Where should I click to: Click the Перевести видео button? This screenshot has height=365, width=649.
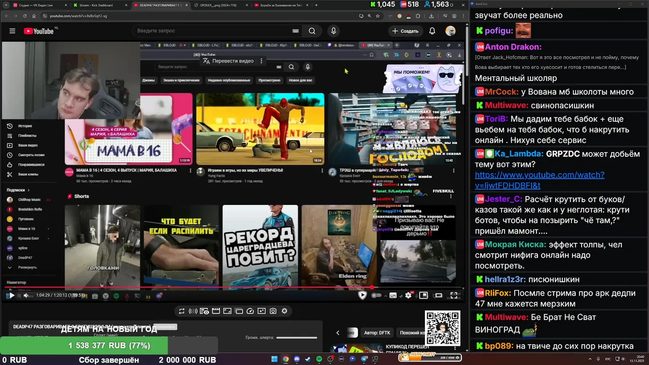tap(228, 61)
